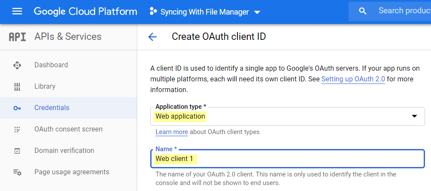The height and width of the screenshot is (191, 431).
Task: Click the Dashboard sidebar icon
Action: pos(17,65)
